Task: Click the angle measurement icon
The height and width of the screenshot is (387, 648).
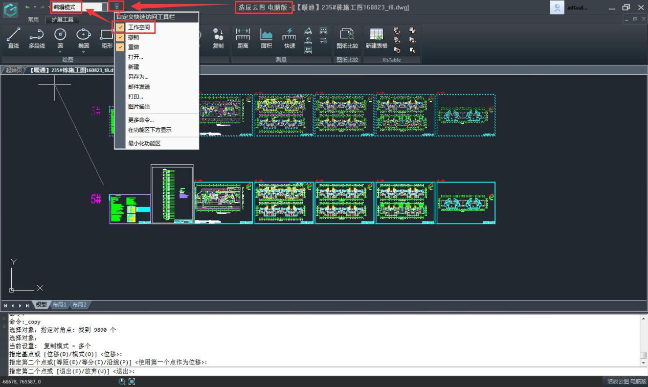Action: pos(308,31)
